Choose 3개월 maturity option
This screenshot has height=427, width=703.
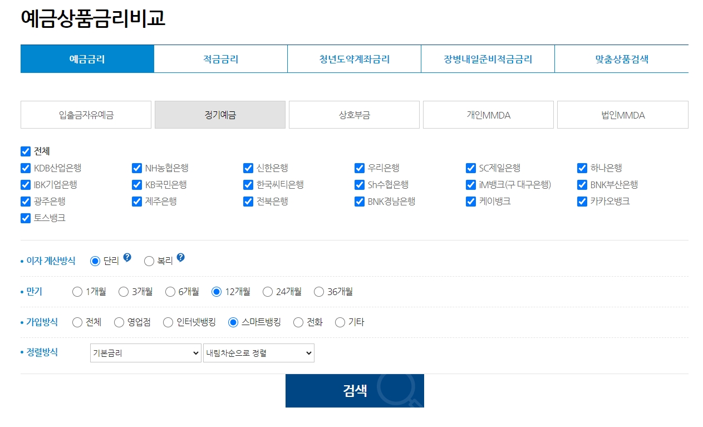pos(124,292)
